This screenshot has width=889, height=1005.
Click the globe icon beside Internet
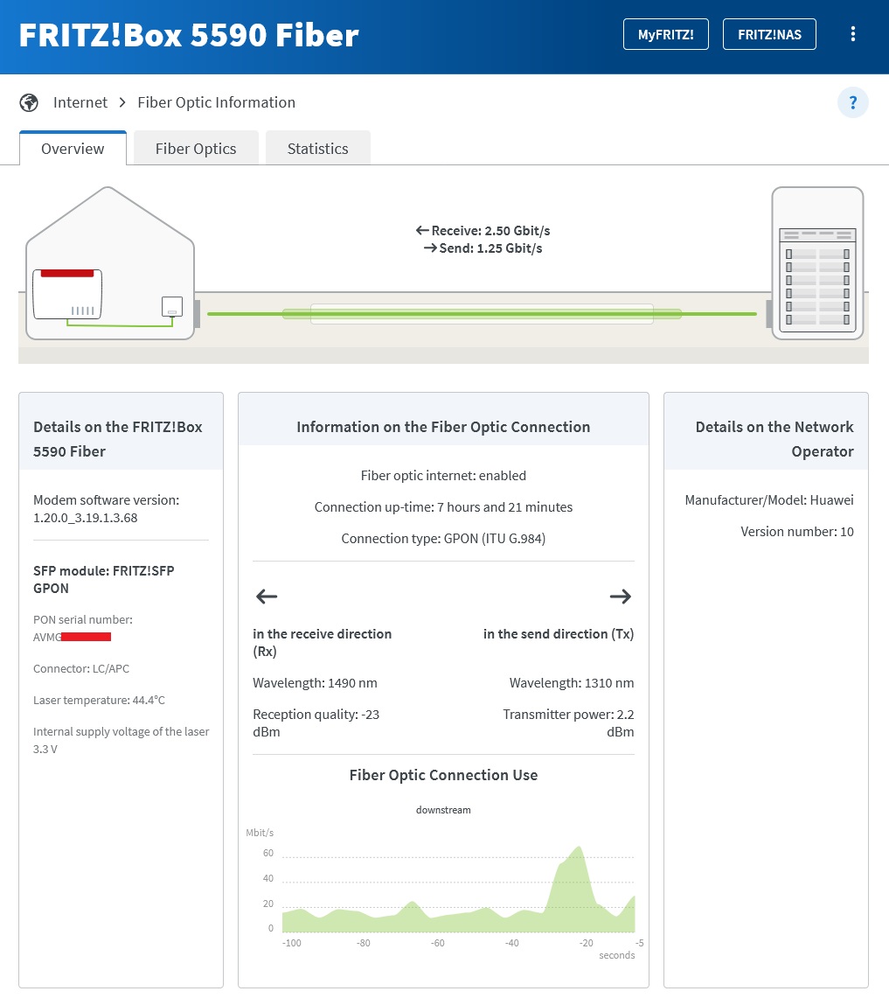click(30, 102)
